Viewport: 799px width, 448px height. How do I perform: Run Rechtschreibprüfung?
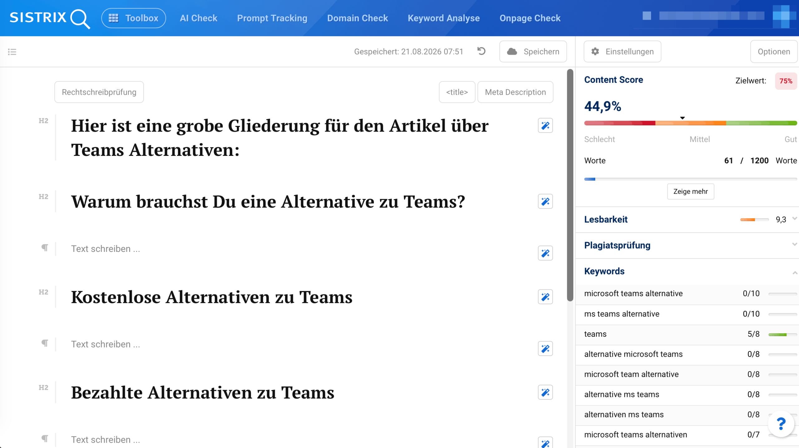click(x=99, y=92)
